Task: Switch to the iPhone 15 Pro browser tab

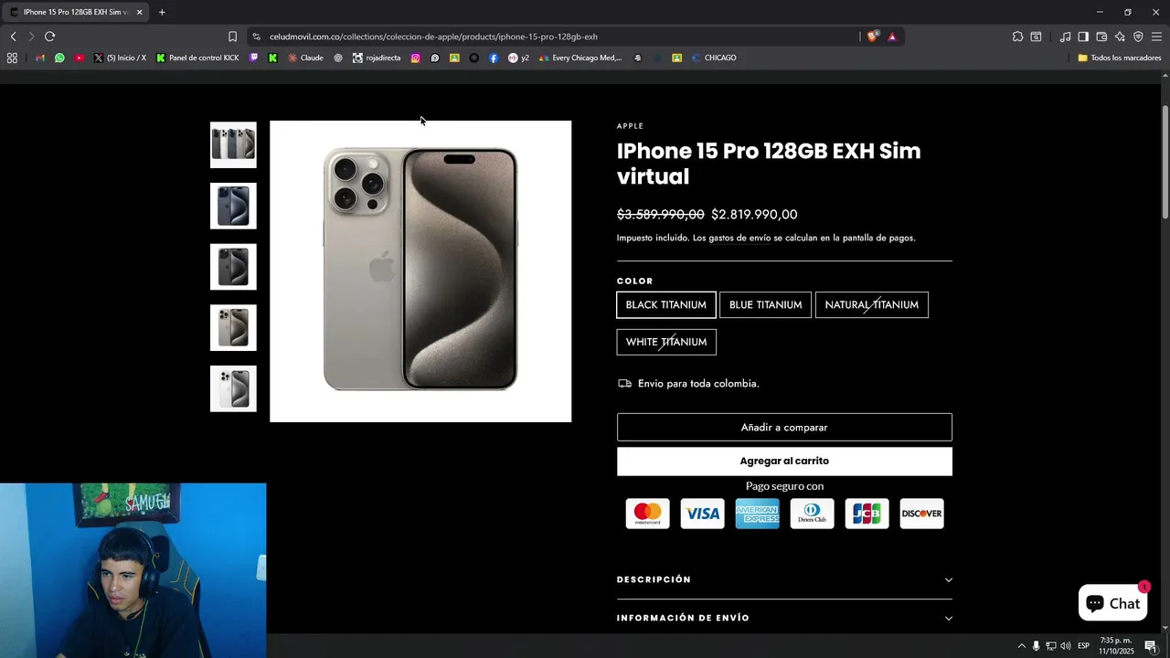Action: 75,12
